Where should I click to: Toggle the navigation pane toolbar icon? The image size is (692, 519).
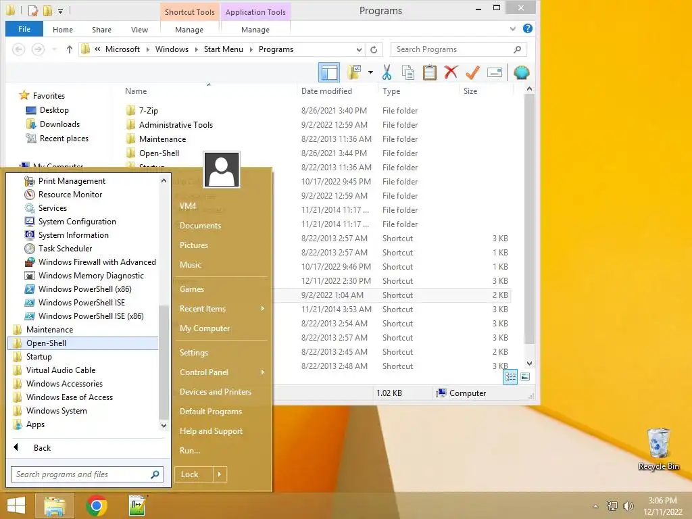(329, 72)
